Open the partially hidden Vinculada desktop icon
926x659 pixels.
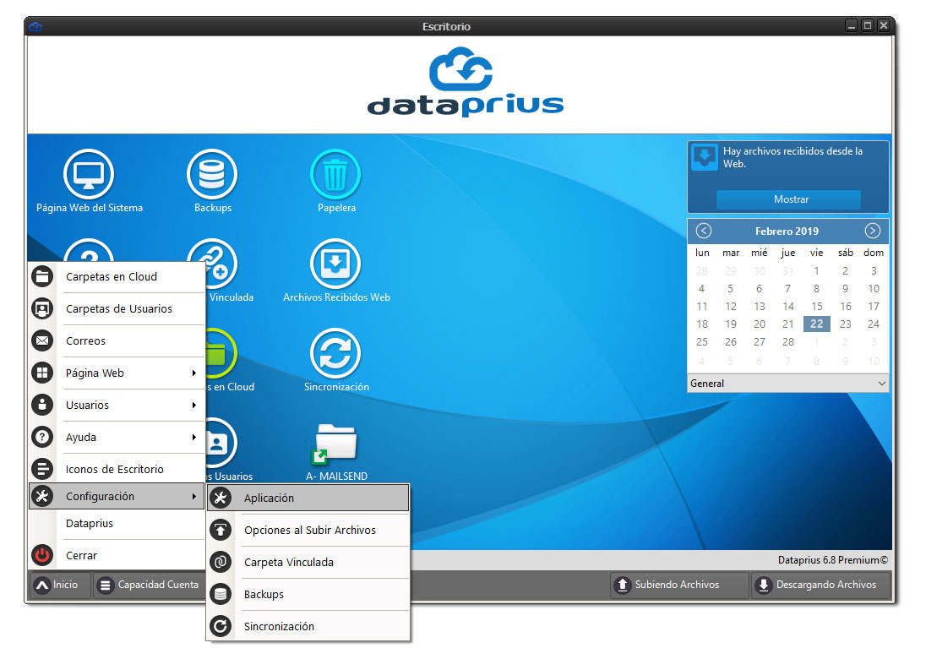[x=221, y=264]
